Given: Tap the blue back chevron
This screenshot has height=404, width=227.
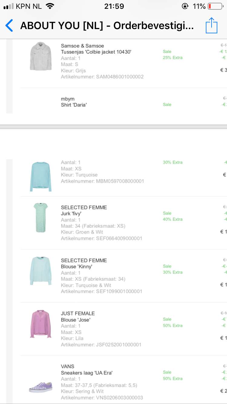Looking at the screenshot, I should pos(9,26).
